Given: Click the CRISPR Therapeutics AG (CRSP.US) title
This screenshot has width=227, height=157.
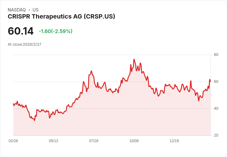Looking at the screenshot, I should tap(61, 17).
